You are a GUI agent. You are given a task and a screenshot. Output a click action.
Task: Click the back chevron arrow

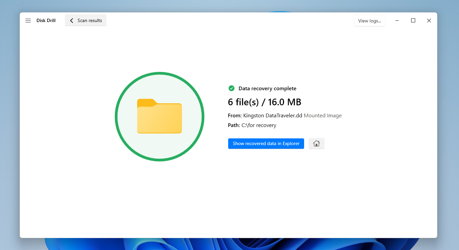tap(71, 20)
